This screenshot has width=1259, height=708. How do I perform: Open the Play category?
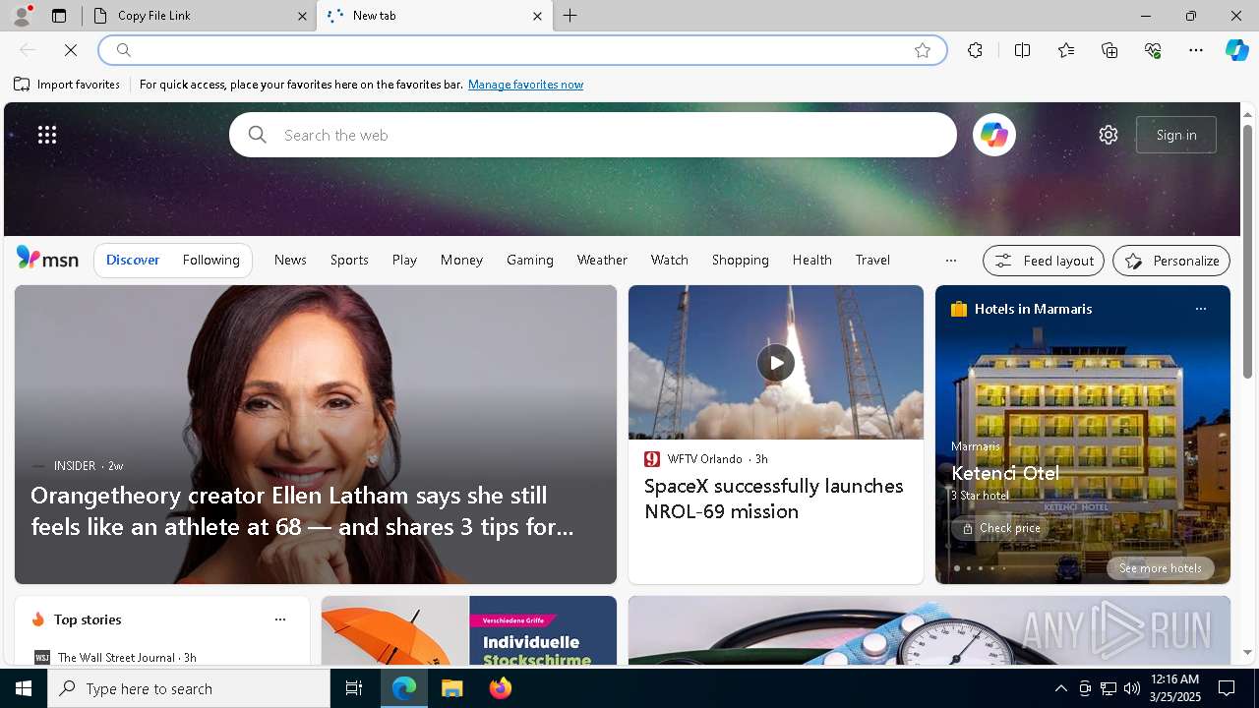(404, 260)
